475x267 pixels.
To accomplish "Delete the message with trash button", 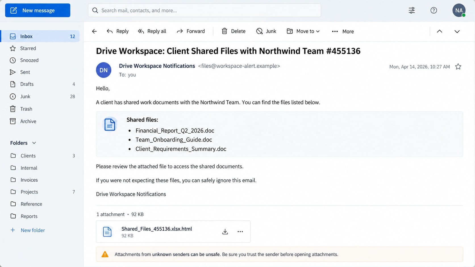I will tap(233, 31).
